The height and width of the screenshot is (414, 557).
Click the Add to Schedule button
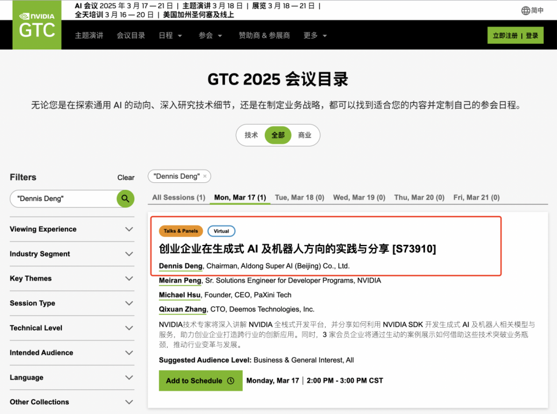click(x=200, y=381)
